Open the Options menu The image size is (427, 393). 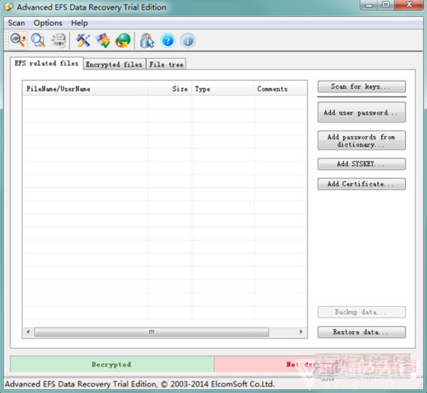pyautogui.click(x=48, y=23)
